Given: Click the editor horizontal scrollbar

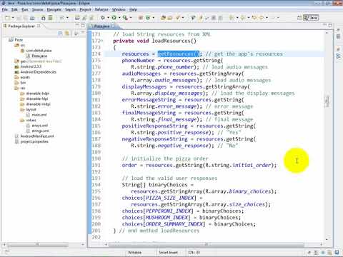Looking at the screenshot, I should 207,244.
